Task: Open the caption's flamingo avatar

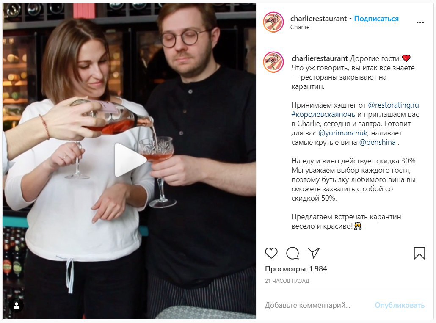Action: 273,62
